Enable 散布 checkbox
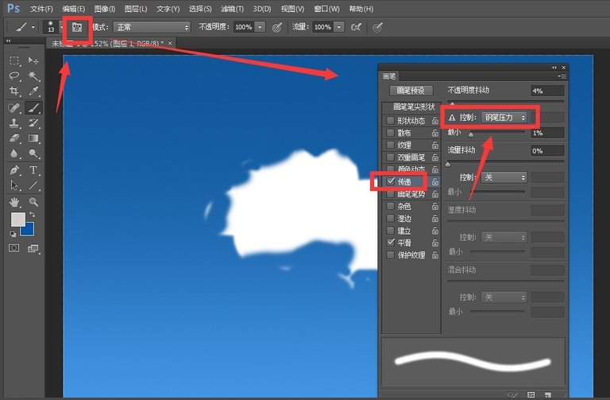The width and height of the screenshot is (610, 400). tap(390, 133)
